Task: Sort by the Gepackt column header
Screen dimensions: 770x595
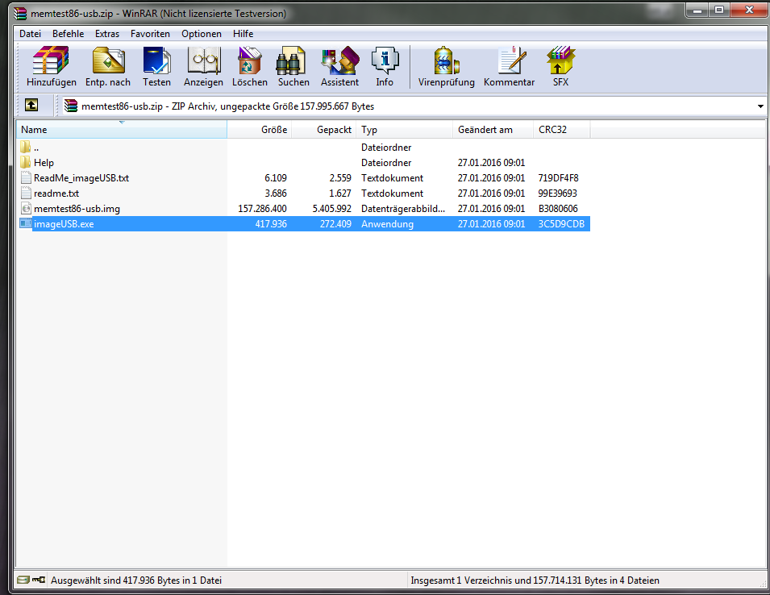Action: click(323, 130)
